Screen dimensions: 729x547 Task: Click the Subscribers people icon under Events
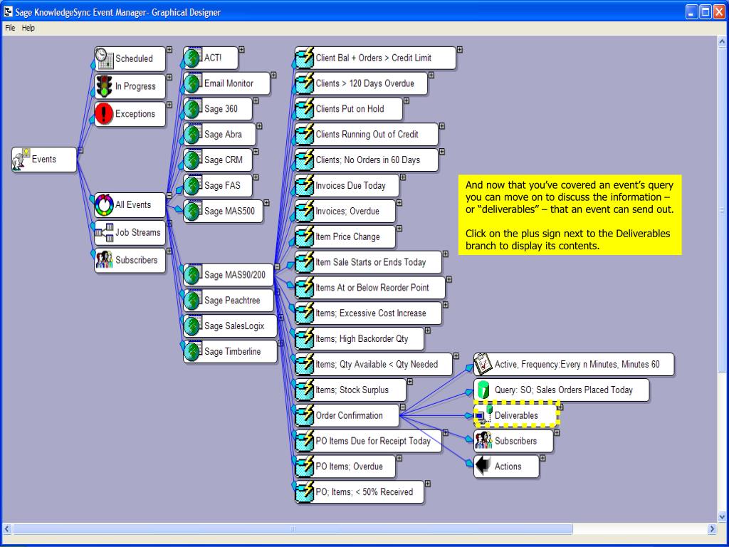(x=104, y=260)
